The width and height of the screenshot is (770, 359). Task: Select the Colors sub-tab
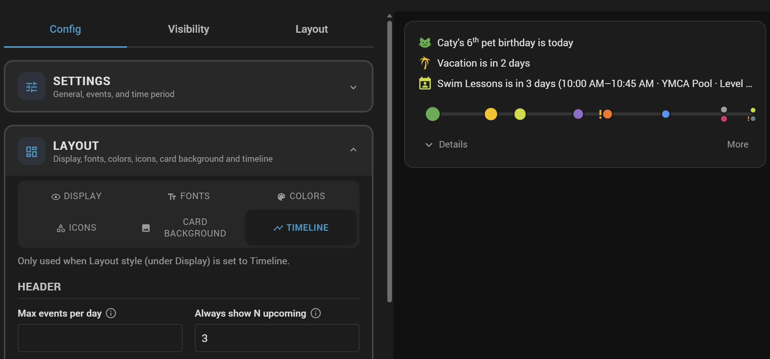point(301,196)
